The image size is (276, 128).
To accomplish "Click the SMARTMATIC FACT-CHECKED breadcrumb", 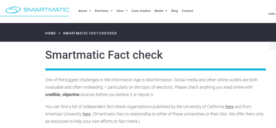I will 90,33.
